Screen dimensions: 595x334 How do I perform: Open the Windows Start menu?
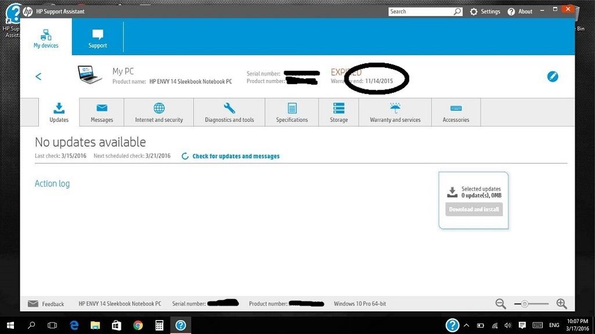pos(10,325)
